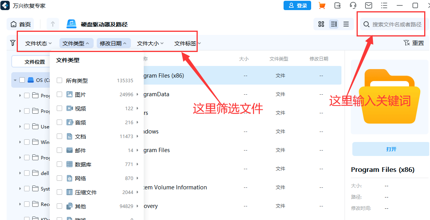The width and height of the screenshot is (430, 220).
Task: Check the 图片 type checkbox
Action: (59, 95)
